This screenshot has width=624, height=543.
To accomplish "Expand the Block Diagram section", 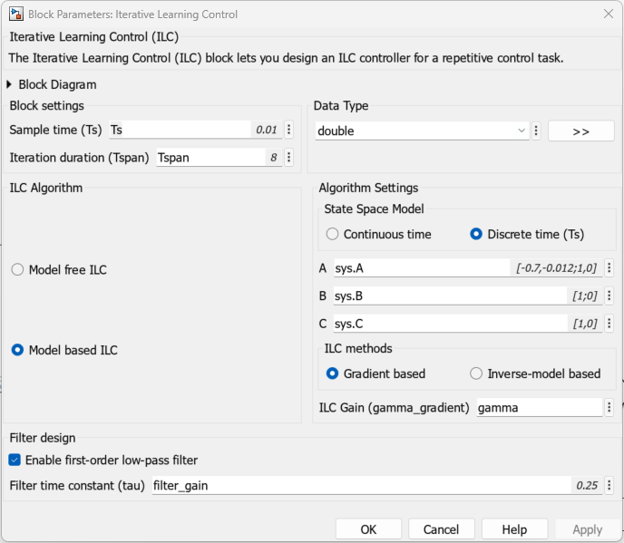I will point(11,84).
